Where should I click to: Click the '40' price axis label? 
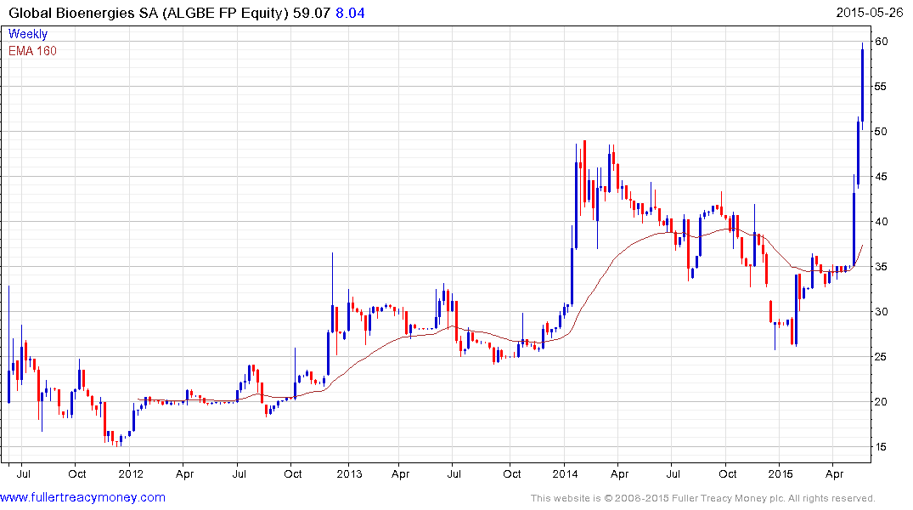tap(881, 222)
